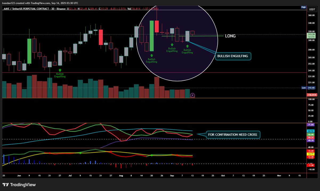Image resolution: width=320 pixels, height=191 pixels.
Task: Click the 241.00 price scale label
Action: point(311,70)
